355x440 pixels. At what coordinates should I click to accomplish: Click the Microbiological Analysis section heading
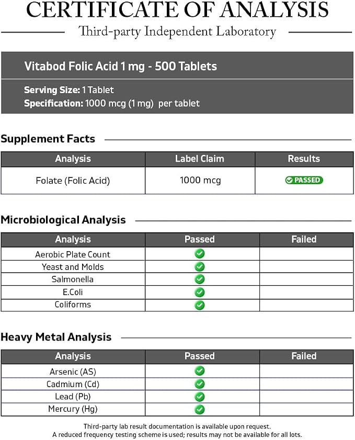pos(63,220)
